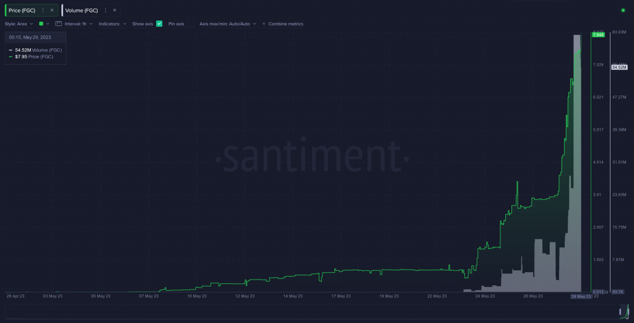The image size is (634, 323).
Task: Click the Combine metrics button
Action: 282,24
